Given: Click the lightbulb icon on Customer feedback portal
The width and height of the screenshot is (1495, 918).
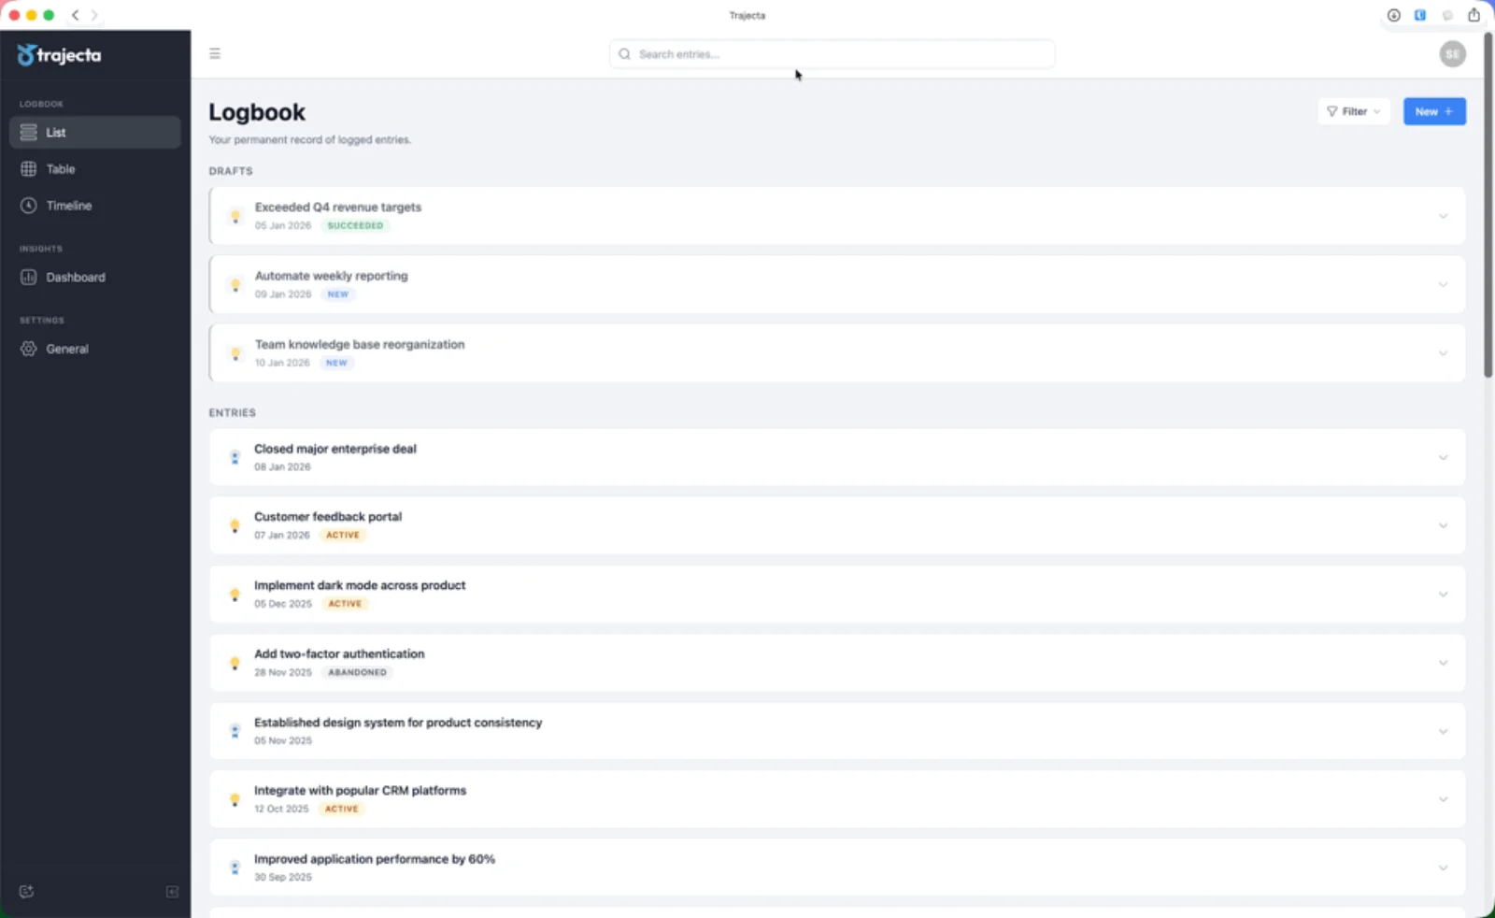Looking at the screenshot, I should tap(235, 525).
